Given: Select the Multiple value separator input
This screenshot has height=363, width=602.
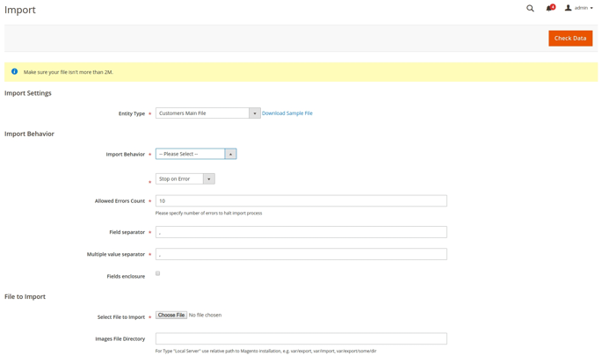Looking at the screenshot, I should 301,254.
